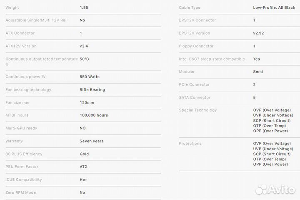
Task: Click the MTBF 100,000 hours value
Action: (94, 115)
